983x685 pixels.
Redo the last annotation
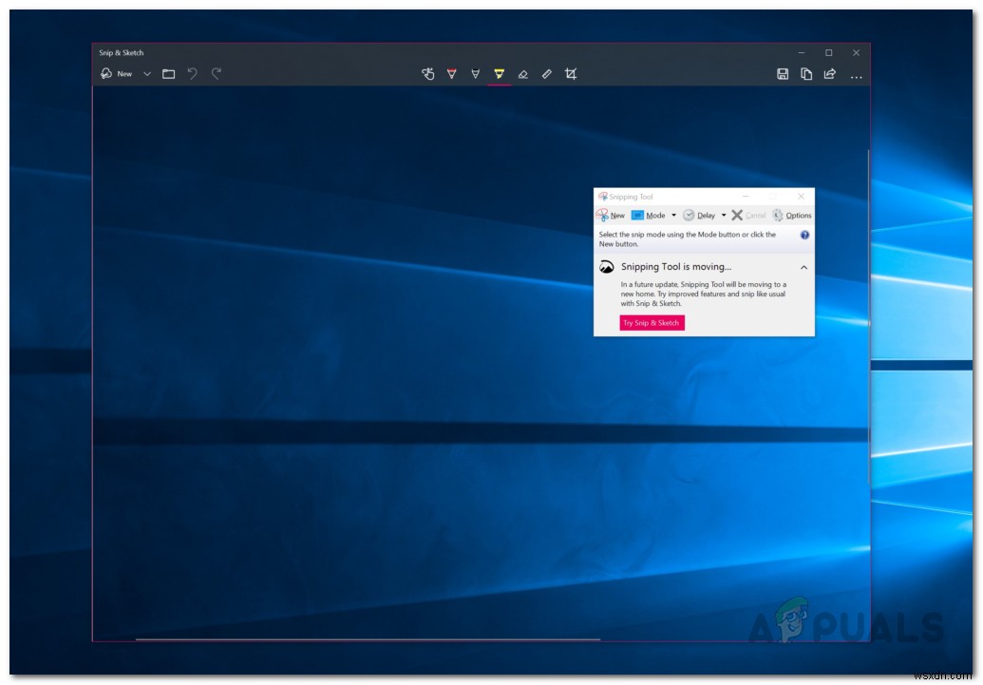point(217,73)
